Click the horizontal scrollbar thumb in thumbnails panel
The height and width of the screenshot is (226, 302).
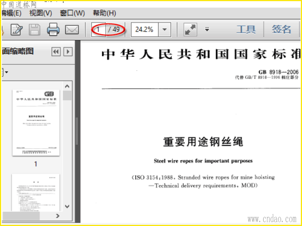tap(21, 216)
